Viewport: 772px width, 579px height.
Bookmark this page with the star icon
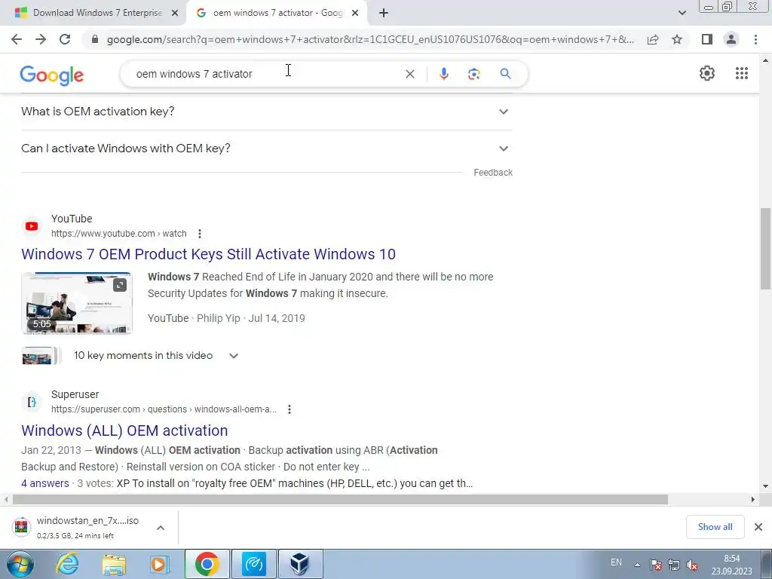[677, 39]
